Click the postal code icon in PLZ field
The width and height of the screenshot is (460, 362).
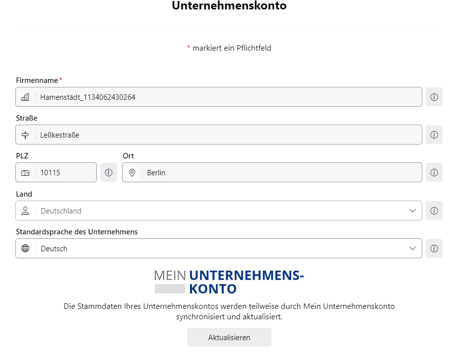25,172
